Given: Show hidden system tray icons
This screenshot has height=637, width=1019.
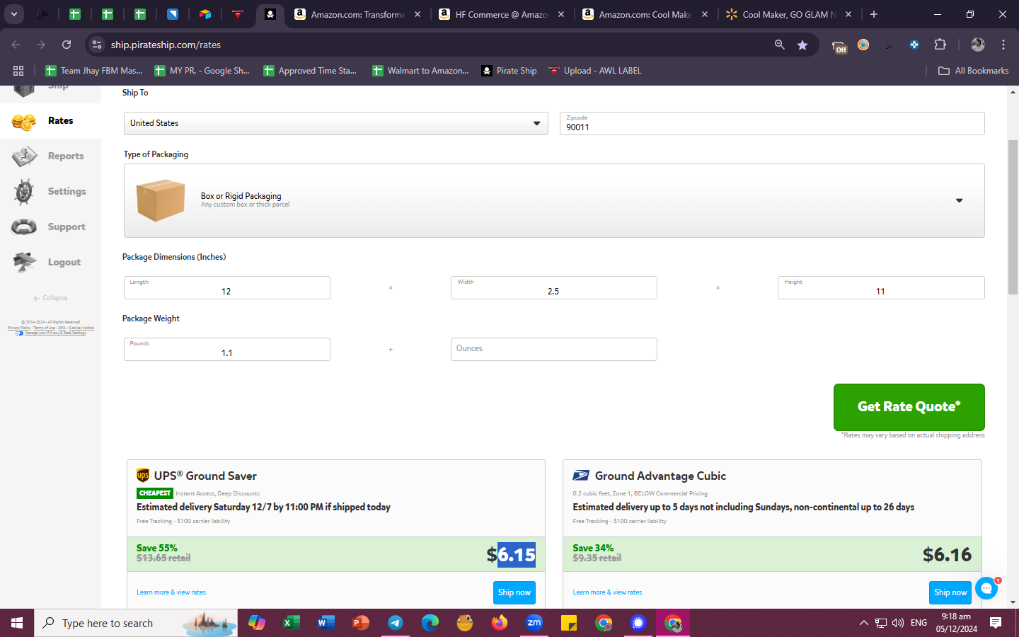Looking at the screenshot, I should pyautogui.click(x=863, y=623).
